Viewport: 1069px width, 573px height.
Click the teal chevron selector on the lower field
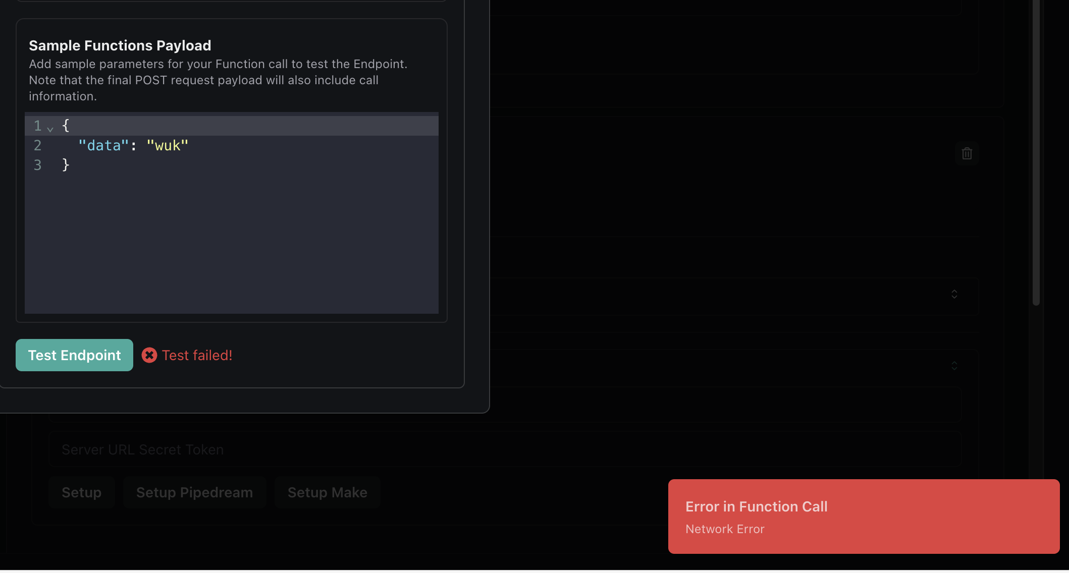(954, 365)
